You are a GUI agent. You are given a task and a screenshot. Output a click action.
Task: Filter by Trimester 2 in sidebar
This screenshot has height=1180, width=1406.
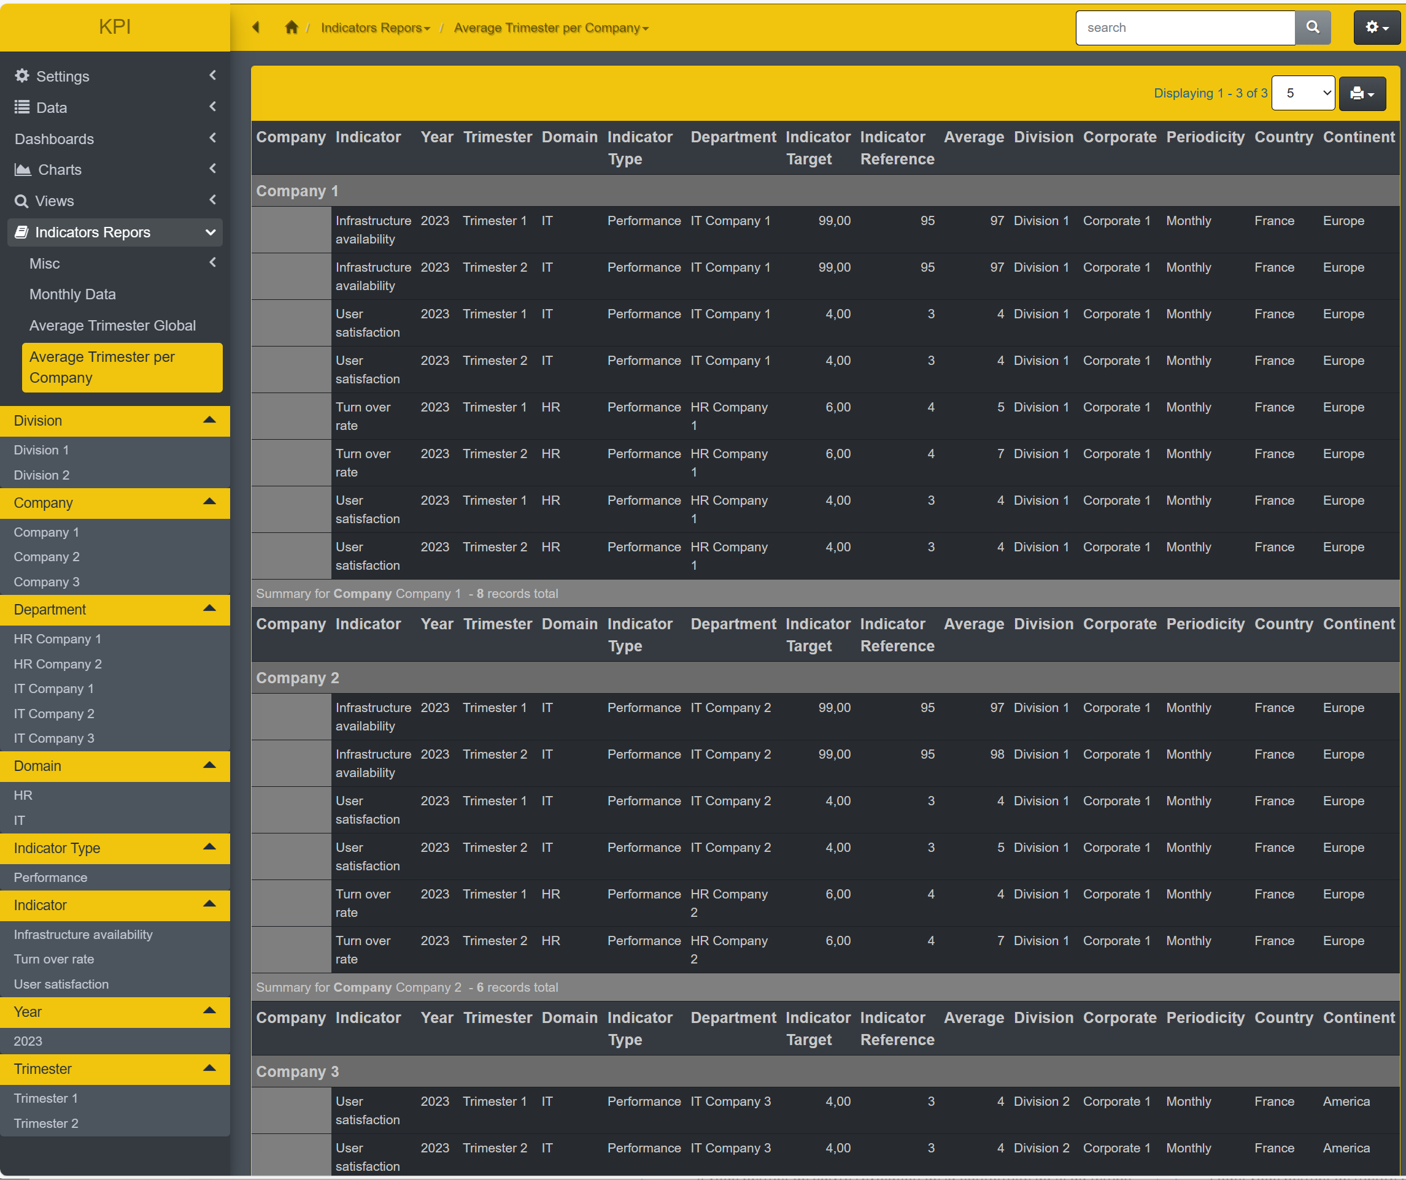[x=46, y=1123]
